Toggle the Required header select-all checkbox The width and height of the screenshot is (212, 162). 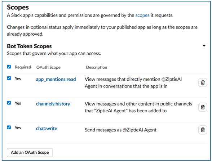coord(9,67)
